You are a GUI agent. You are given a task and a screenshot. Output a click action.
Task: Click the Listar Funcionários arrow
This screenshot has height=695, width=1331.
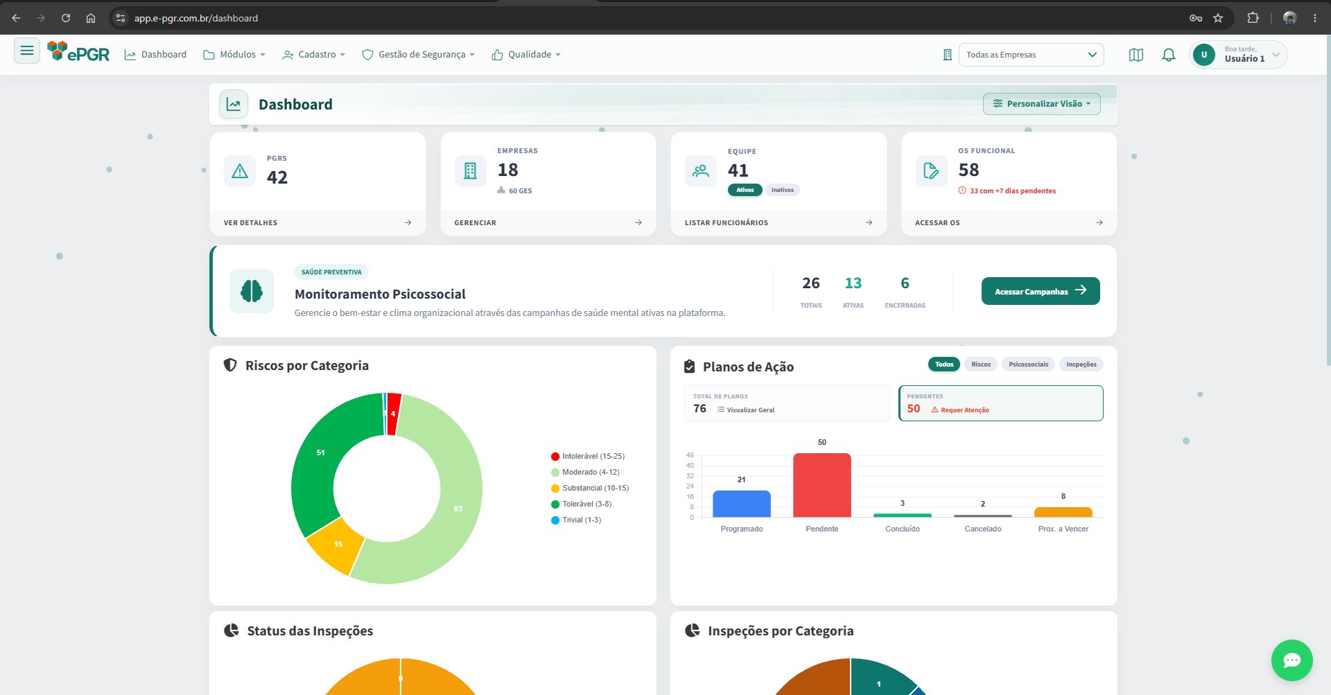tap(869, 222)
